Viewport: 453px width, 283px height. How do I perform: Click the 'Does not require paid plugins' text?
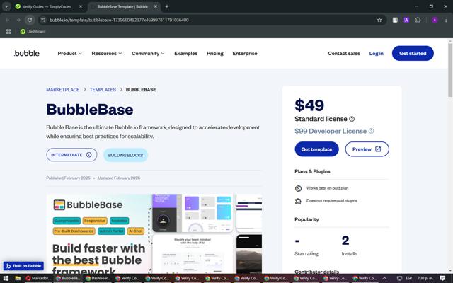[332, 200]
